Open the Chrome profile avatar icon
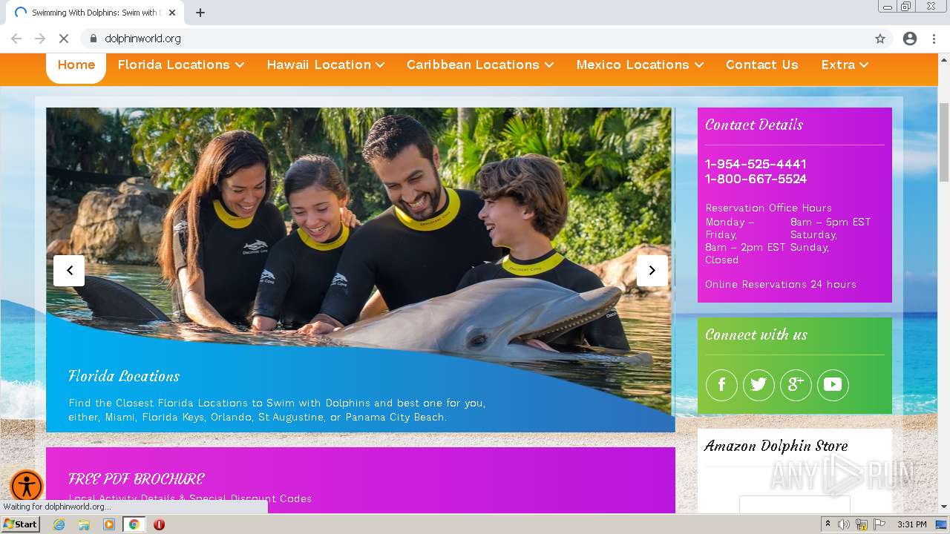Image resolution: width=950 pixels, height=534 pixels. (x=910, y=39)
